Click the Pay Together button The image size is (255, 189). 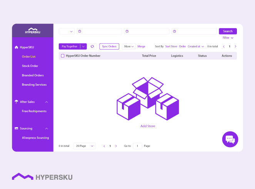click(70, 46)
